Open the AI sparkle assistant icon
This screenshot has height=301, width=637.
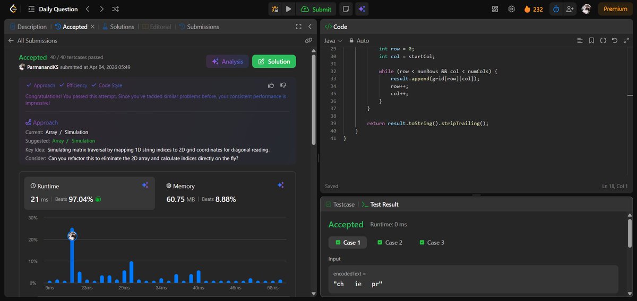361,9
